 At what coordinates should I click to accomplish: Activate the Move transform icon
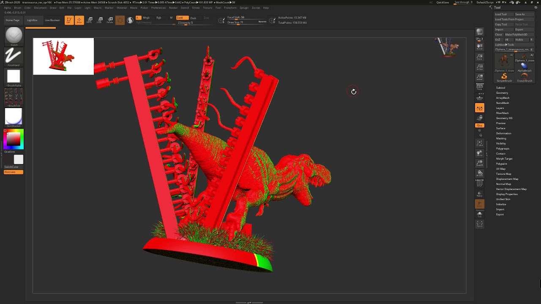click(x=89, y=20)
